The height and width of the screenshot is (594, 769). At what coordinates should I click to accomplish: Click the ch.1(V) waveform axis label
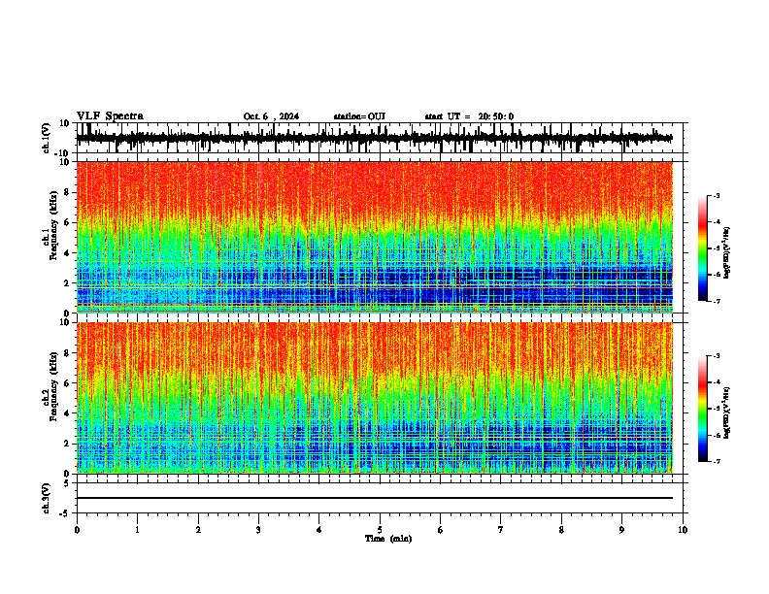(47, 138)
